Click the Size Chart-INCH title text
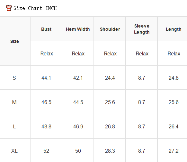The width and height of the screenshot is (187, 162). [35, 8]
